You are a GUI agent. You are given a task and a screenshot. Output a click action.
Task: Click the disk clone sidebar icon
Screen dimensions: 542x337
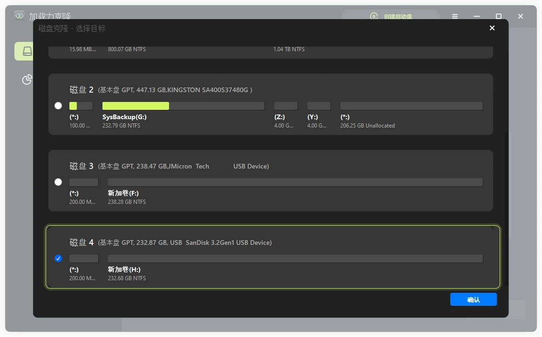(27, 51)
